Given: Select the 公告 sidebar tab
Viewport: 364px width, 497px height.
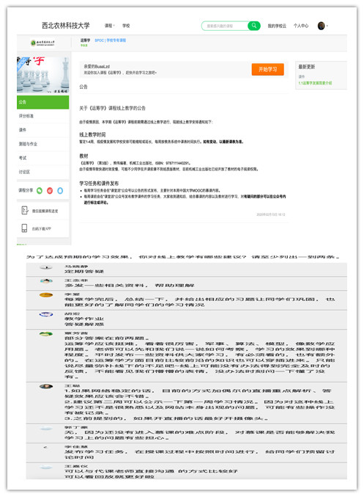Looking at the screenshot, I should pyautogui.click(x=42, y=102).
